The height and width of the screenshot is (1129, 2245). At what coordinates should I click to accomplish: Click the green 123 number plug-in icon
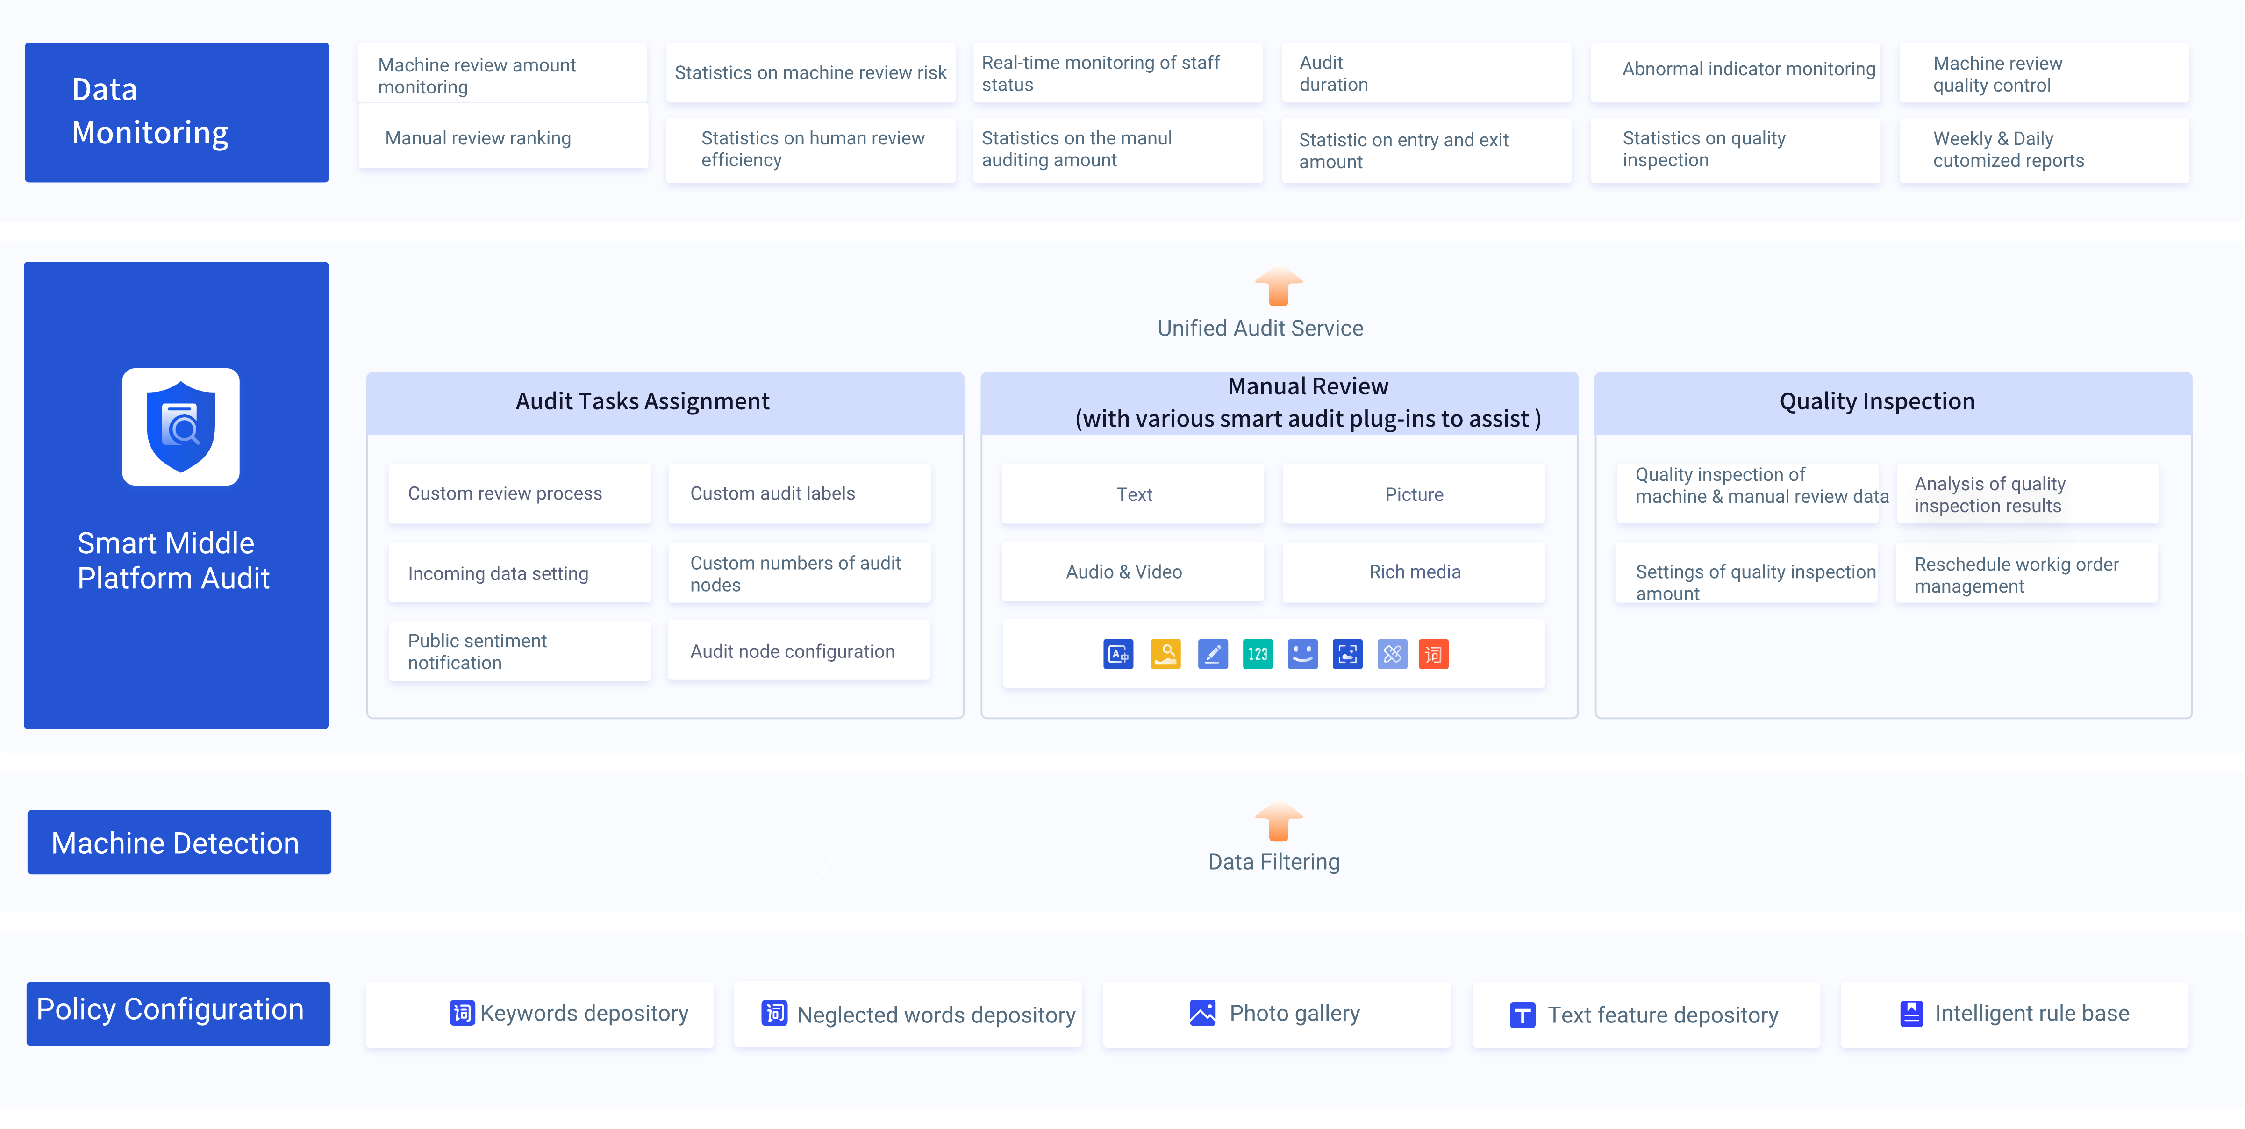1258,654
